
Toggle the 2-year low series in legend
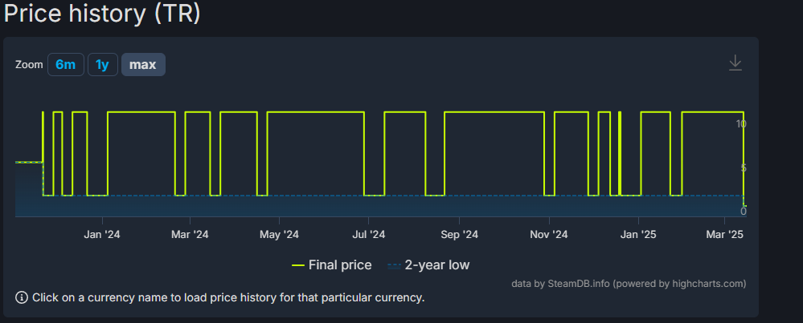(x=428, y=265)
